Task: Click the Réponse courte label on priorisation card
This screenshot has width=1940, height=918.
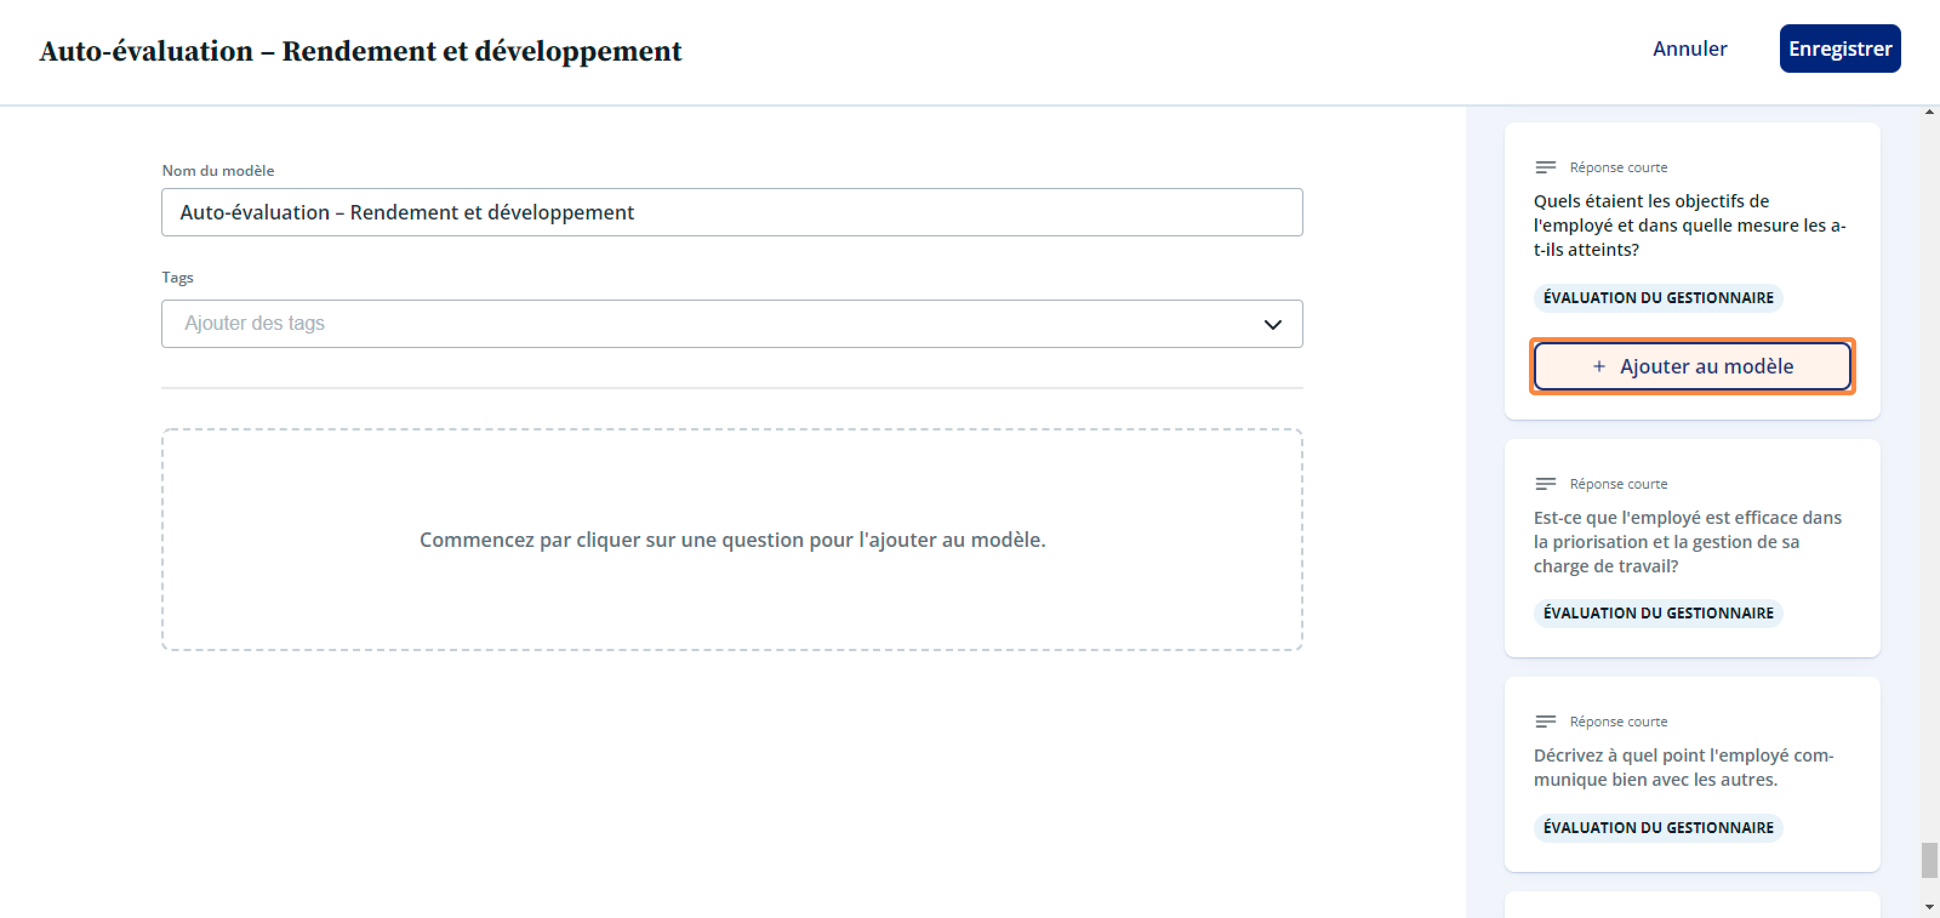Action: click(x=1617, y=483)
